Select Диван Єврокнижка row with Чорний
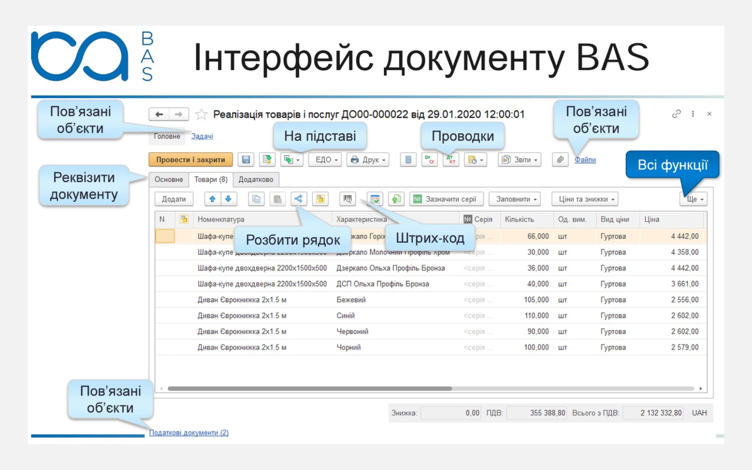 point(431,347)
